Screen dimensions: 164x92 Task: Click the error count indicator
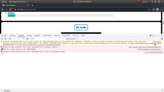click(151, 36)
